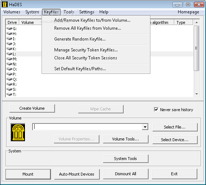Click the drive icon next to R:
Image resolution: width=206 pixels, height=185 pixels.
(x=9, y=84)
